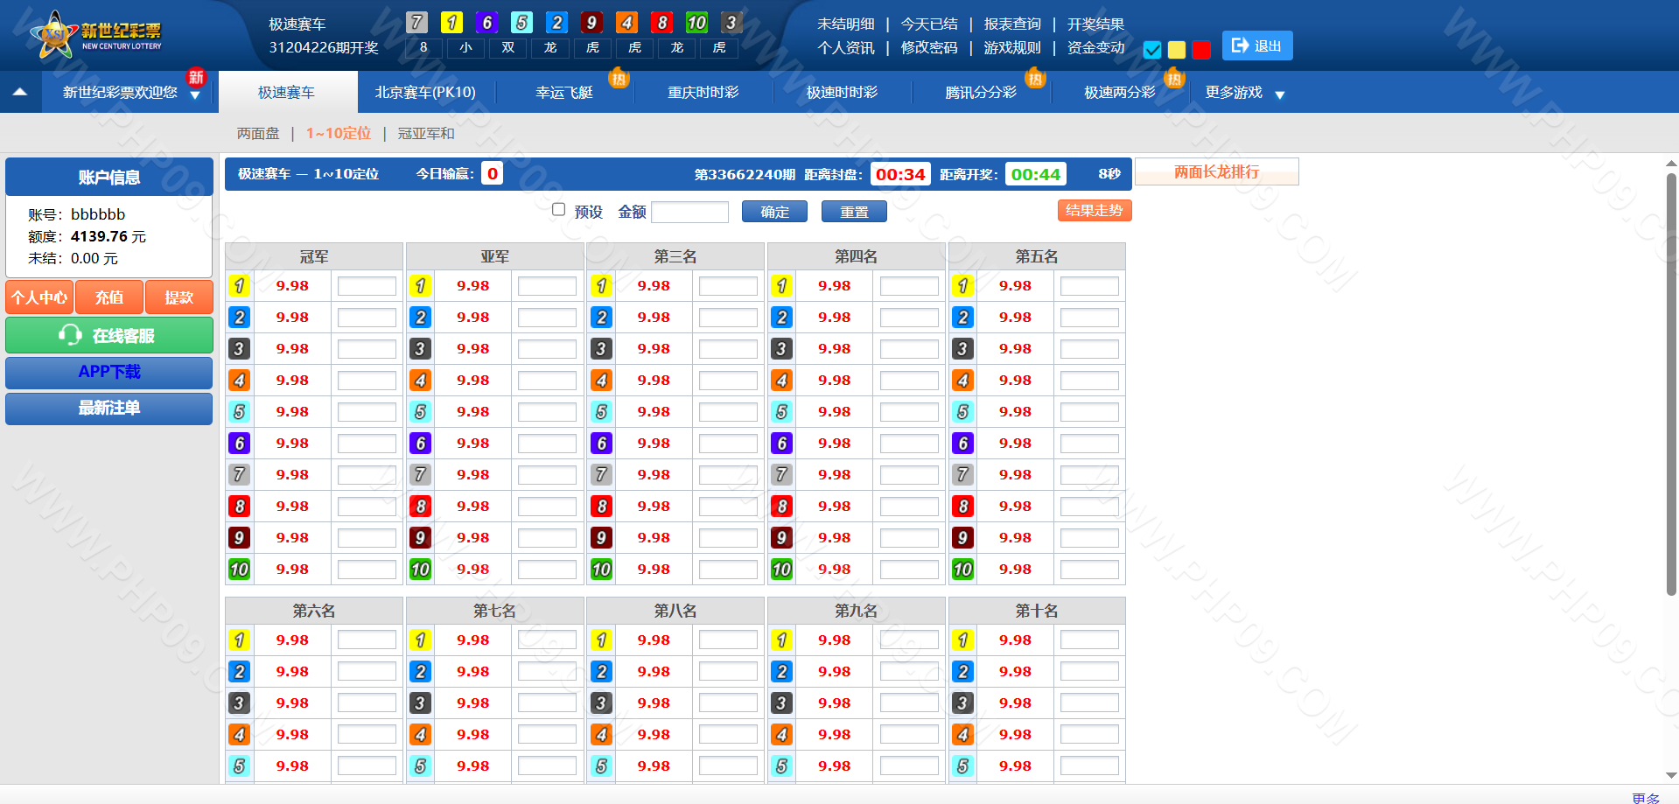Select the red number 8 ball under 亚军
Screen dimensions: 1679x804
click(420, 507)
